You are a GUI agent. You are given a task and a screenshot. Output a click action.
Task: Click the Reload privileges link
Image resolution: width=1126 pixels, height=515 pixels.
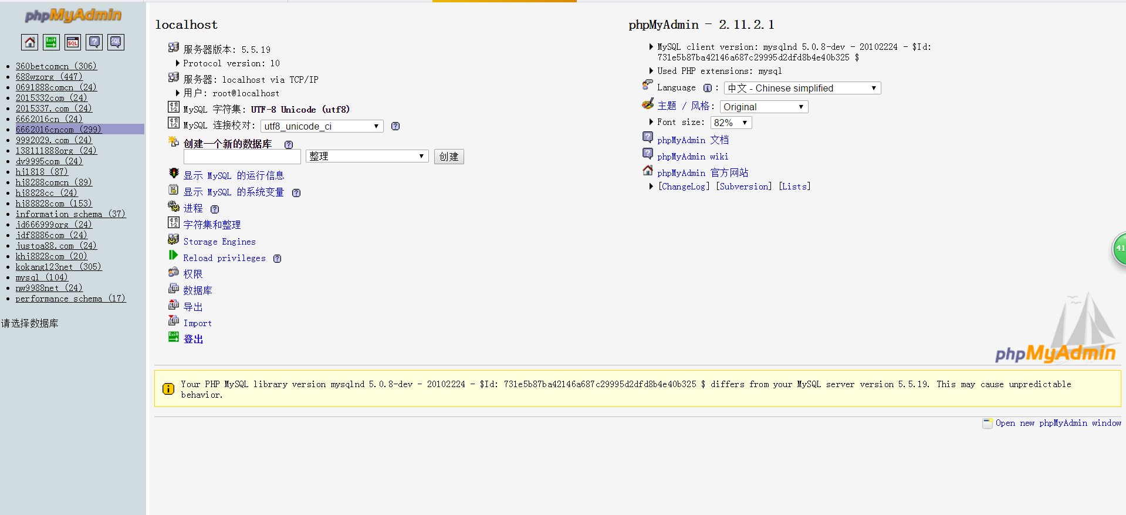(224, 258)
